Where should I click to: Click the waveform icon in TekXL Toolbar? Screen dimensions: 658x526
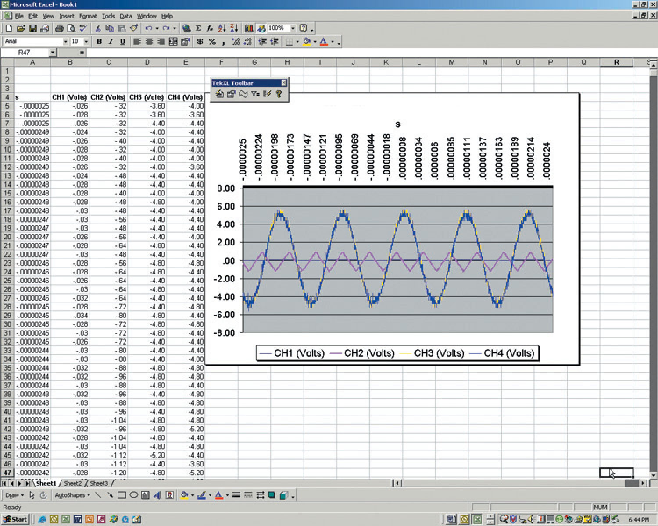coord(243,94)
